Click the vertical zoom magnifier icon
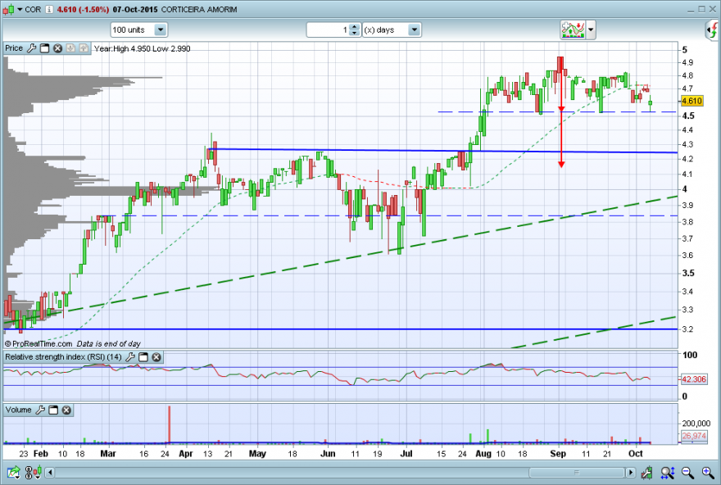Screen dimensions: 721x485 tap(667, 472)
